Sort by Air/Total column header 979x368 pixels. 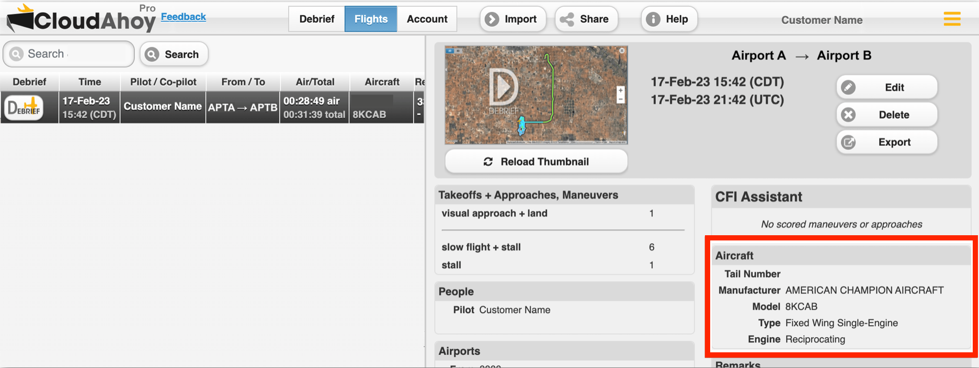(315, 82)
